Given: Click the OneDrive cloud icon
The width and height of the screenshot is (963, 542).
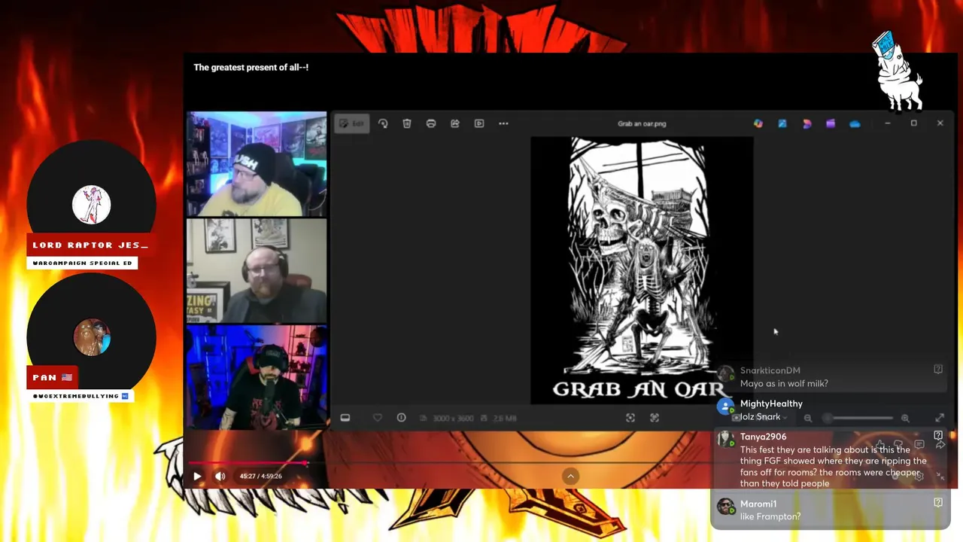Looking at the screenshot, I should [x=855, y=123].
